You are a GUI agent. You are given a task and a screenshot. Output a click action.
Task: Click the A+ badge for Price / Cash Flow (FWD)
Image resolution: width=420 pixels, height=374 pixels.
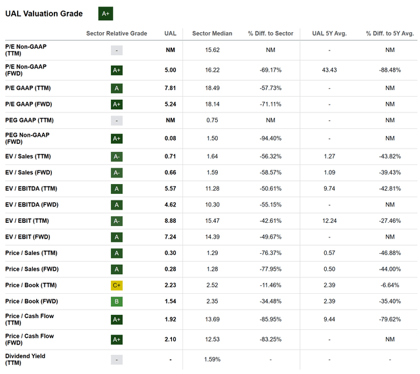click(117, 340)
